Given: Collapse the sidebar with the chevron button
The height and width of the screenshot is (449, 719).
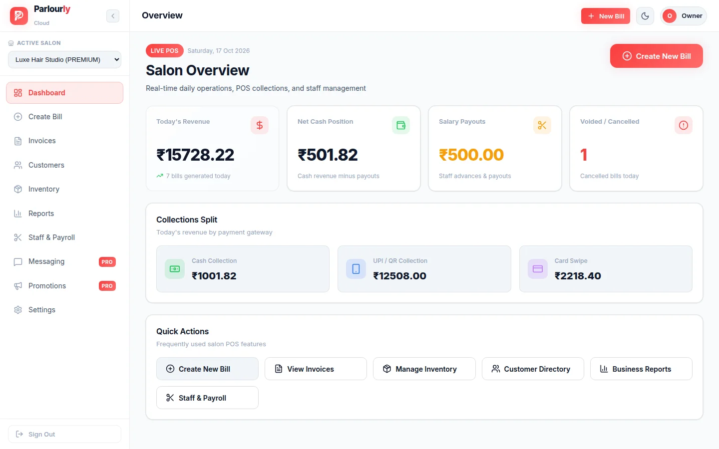Looking at the screenshot, I should (113, 16).
